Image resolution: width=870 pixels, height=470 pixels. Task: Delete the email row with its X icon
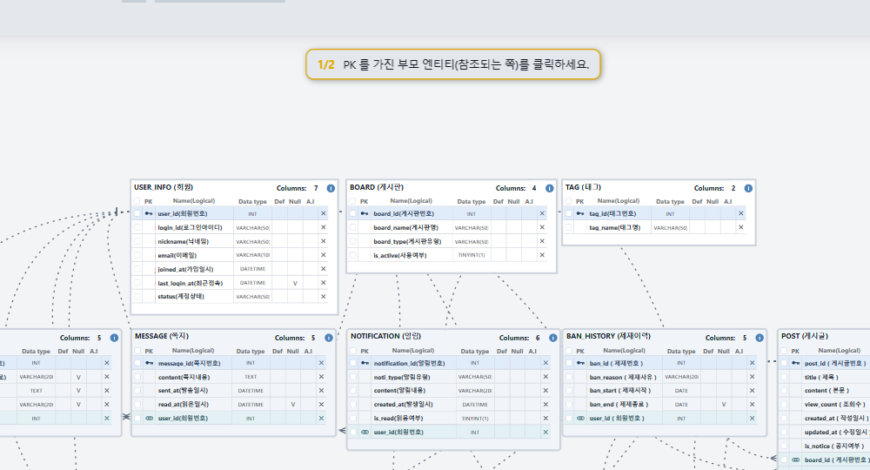pos(324,255)
